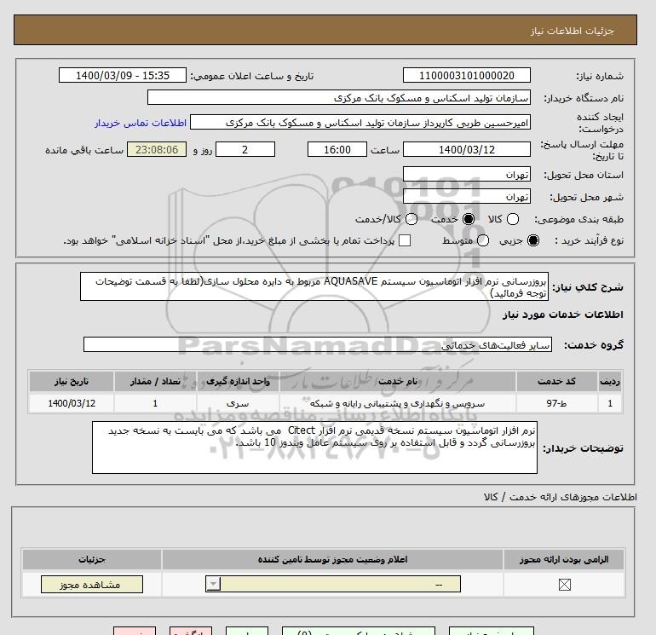Click the اطلاعات خدمات مورد نیاز heading

point(562,315)
